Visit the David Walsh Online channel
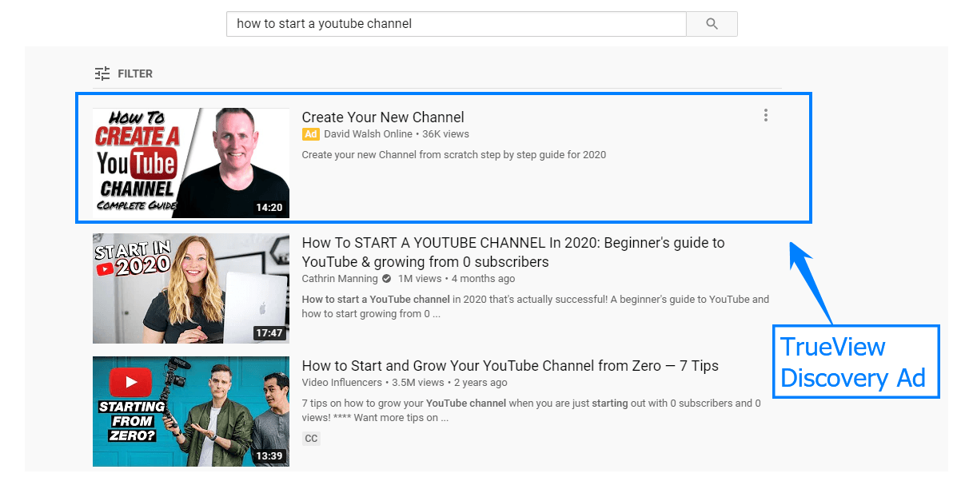 pyautogui.click(x=368, y=133)
